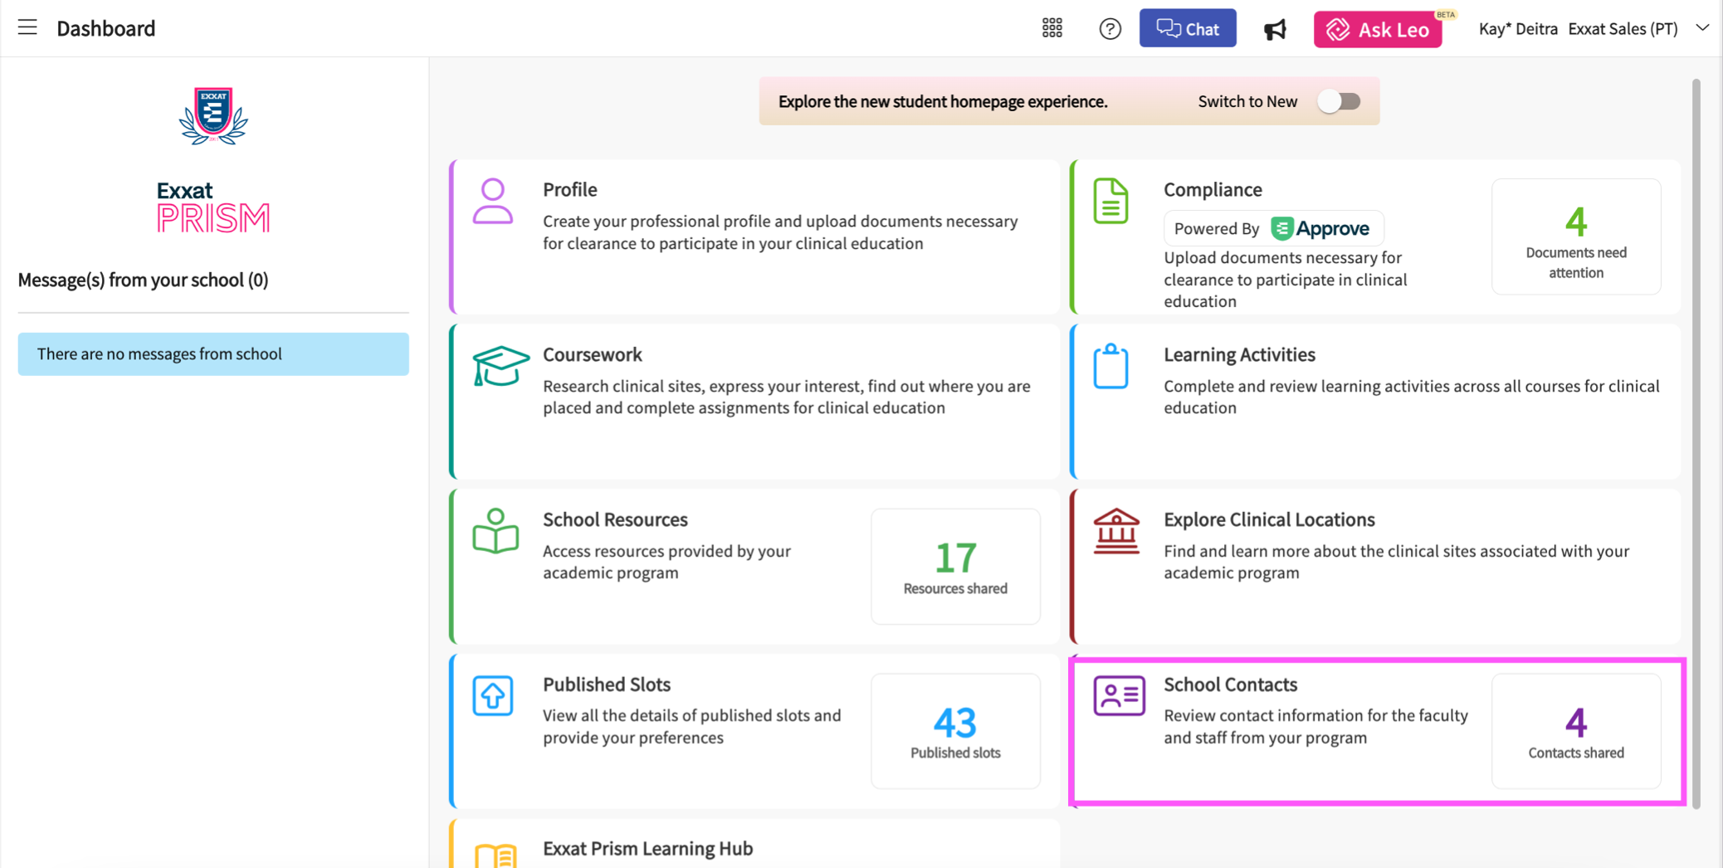The width and height of the screenshot is (1723, 868).
Task: Open the Compliance card title
Action: click(1213, 189)
